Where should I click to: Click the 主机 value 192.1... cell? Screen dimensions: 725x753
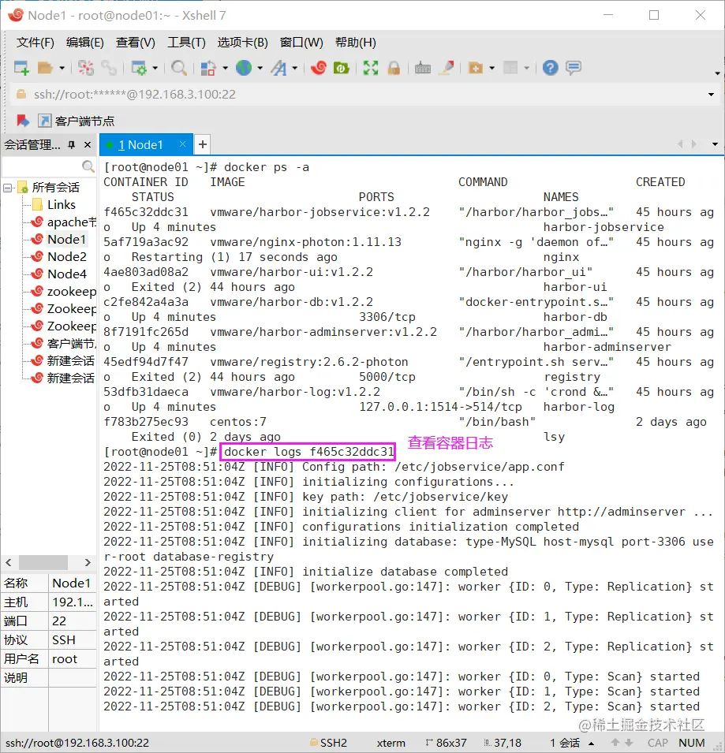tap(73, 602)
